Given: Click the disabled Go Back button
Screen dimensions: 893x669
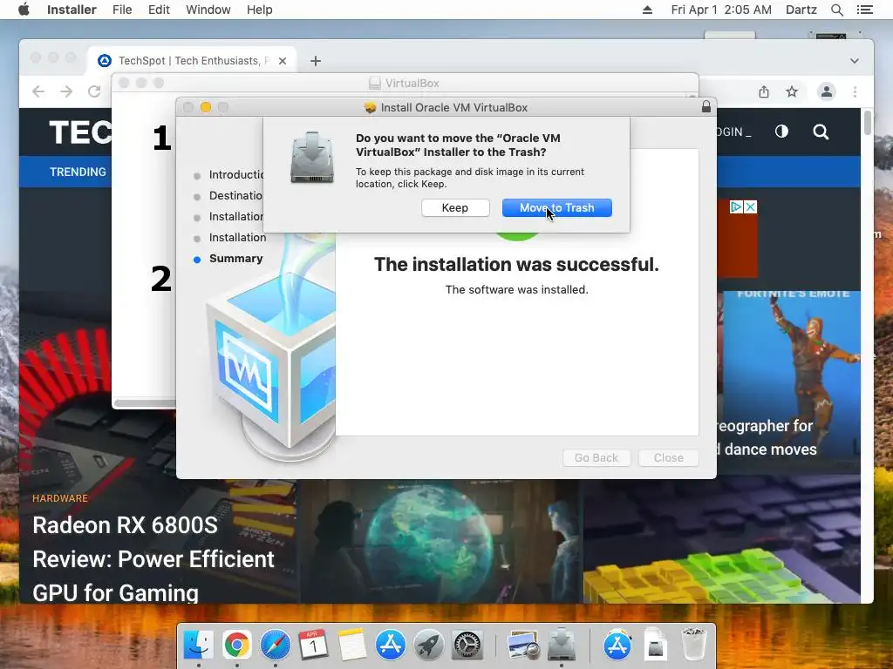Looking at the screenshot, I should (596, 457).
